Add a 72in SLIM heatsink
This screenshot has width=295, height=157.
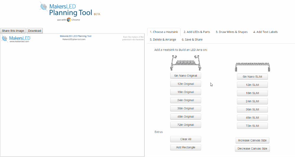coord(252,126)
